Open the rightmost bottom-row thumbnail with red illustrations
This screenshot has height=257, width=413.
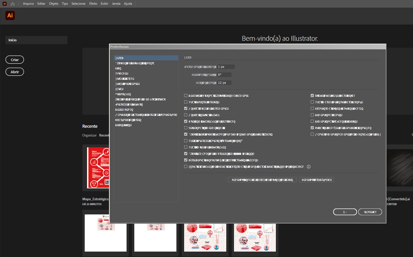[255, 237]
